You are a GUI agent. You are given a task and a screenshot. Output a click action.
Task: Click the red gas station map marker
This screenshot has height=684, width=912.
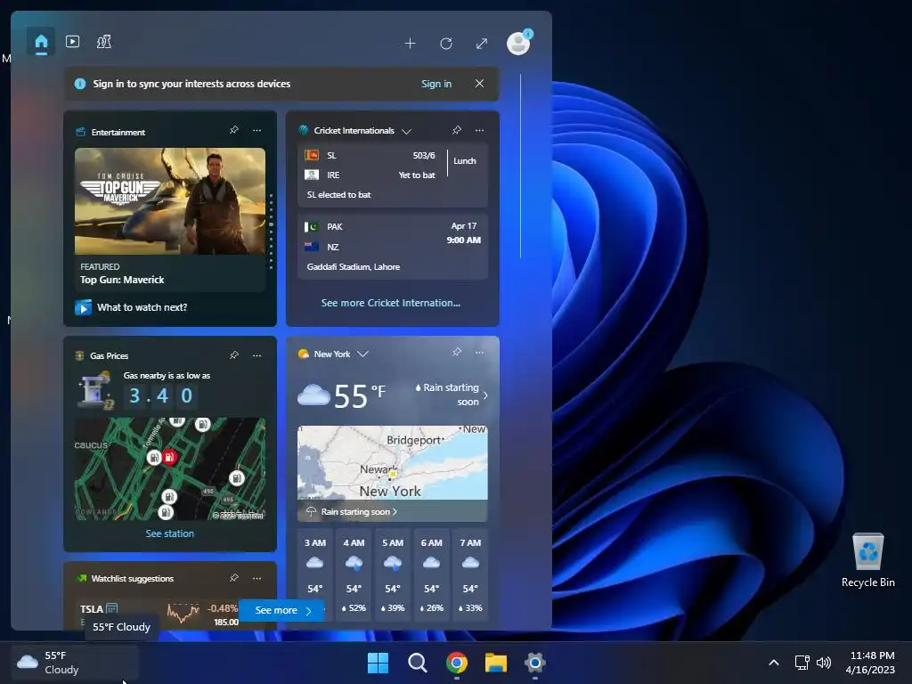coord(169,457)
